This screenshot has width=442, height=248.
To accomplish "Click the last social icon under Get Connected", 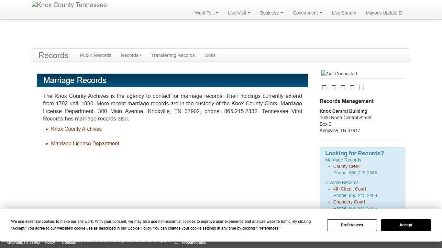I will click(x=361, y=87).
